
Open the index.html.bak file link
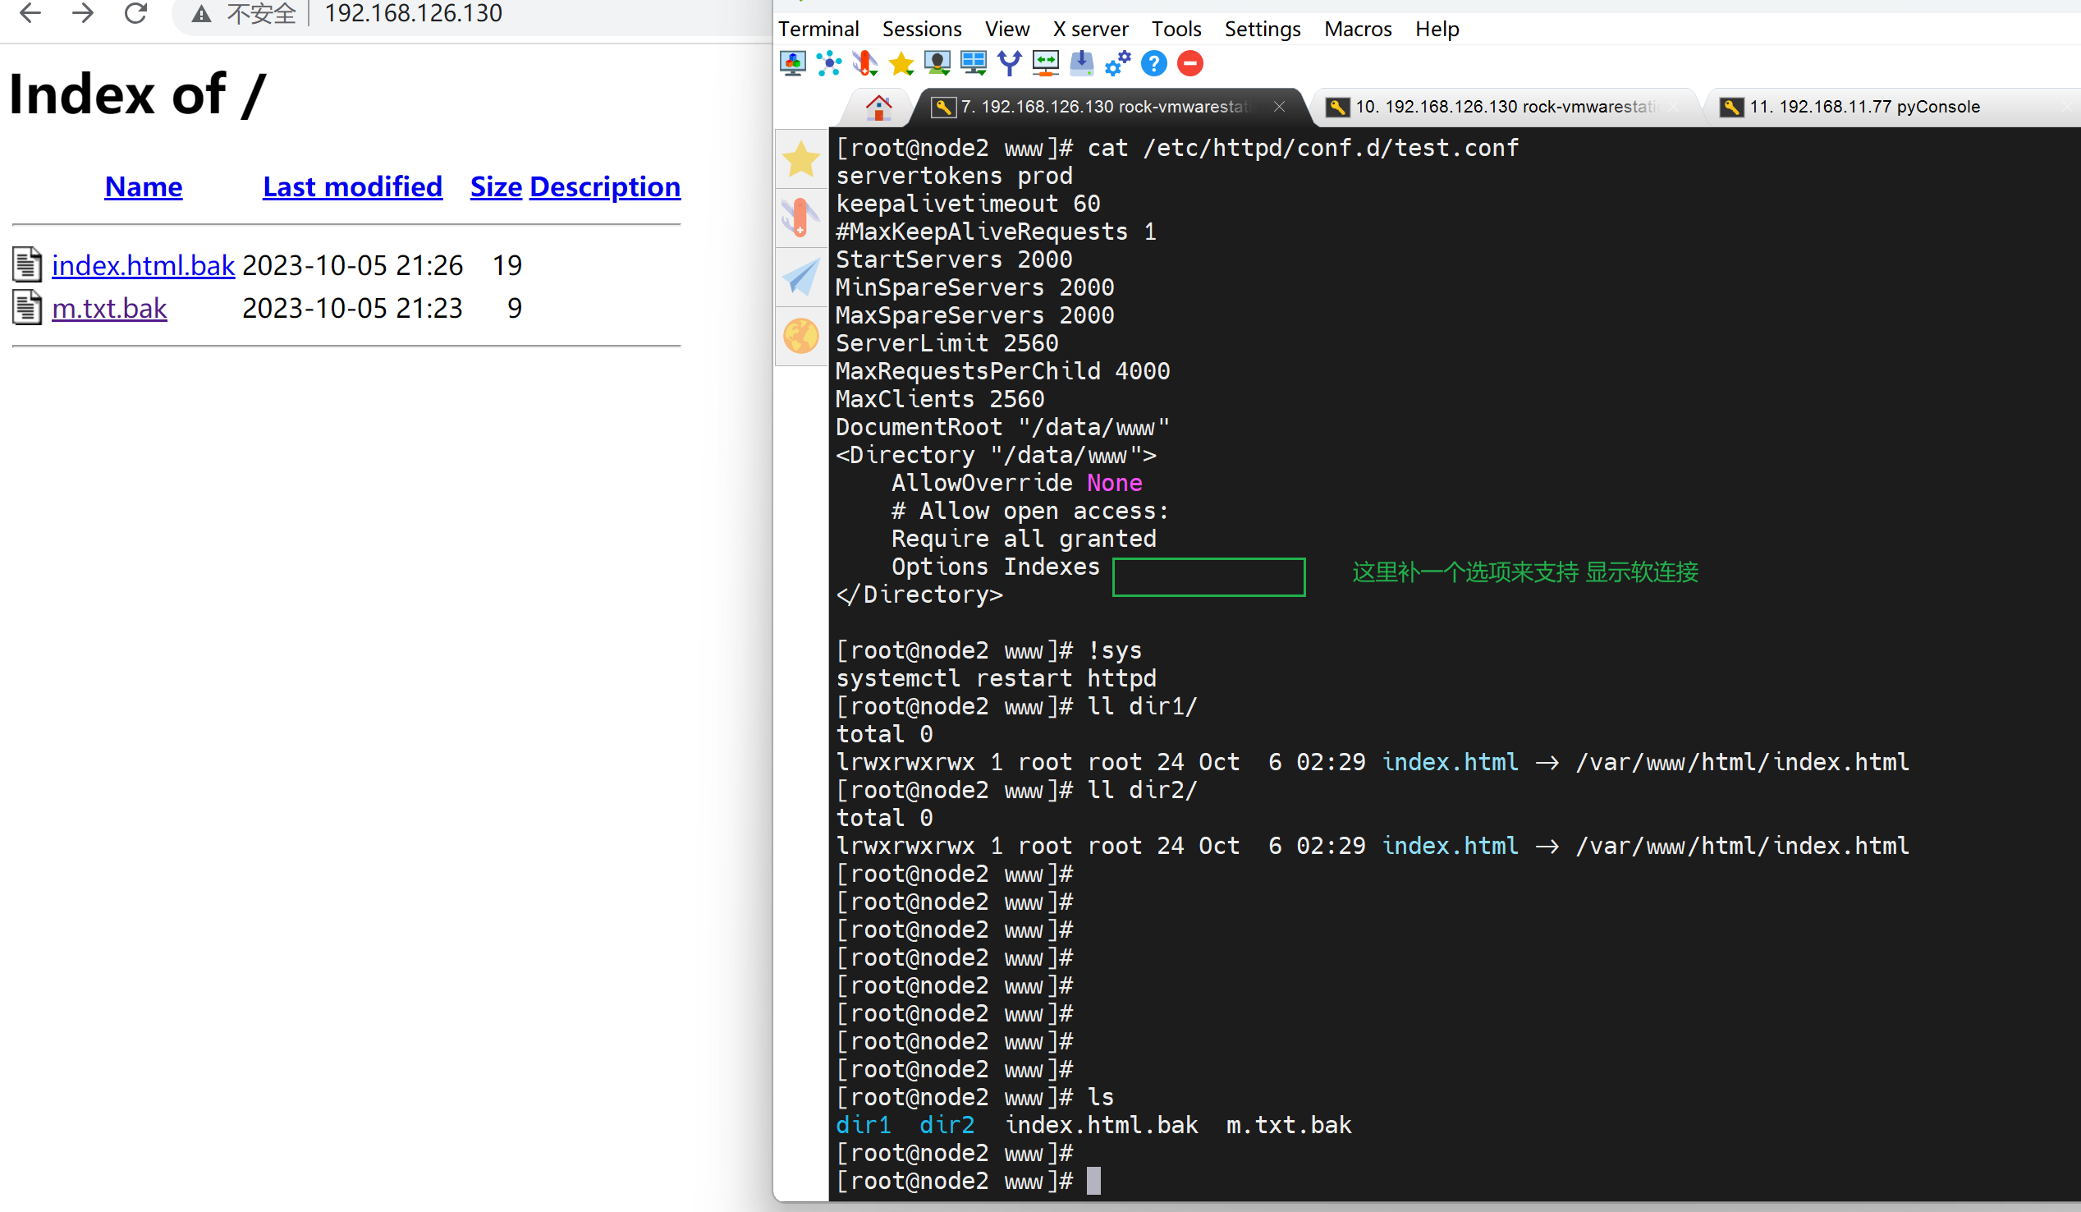[x=143, y=265]
